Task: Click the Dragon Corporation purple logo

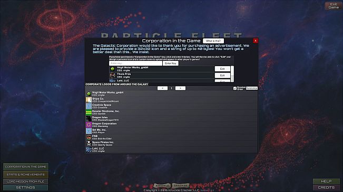Action: (x=89, y=125)
